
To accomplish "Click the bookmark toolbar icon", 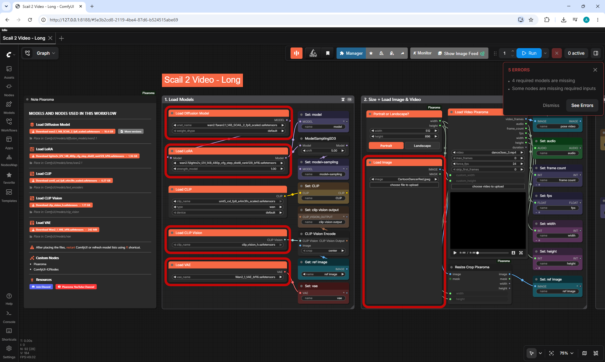I will point(328,53).
